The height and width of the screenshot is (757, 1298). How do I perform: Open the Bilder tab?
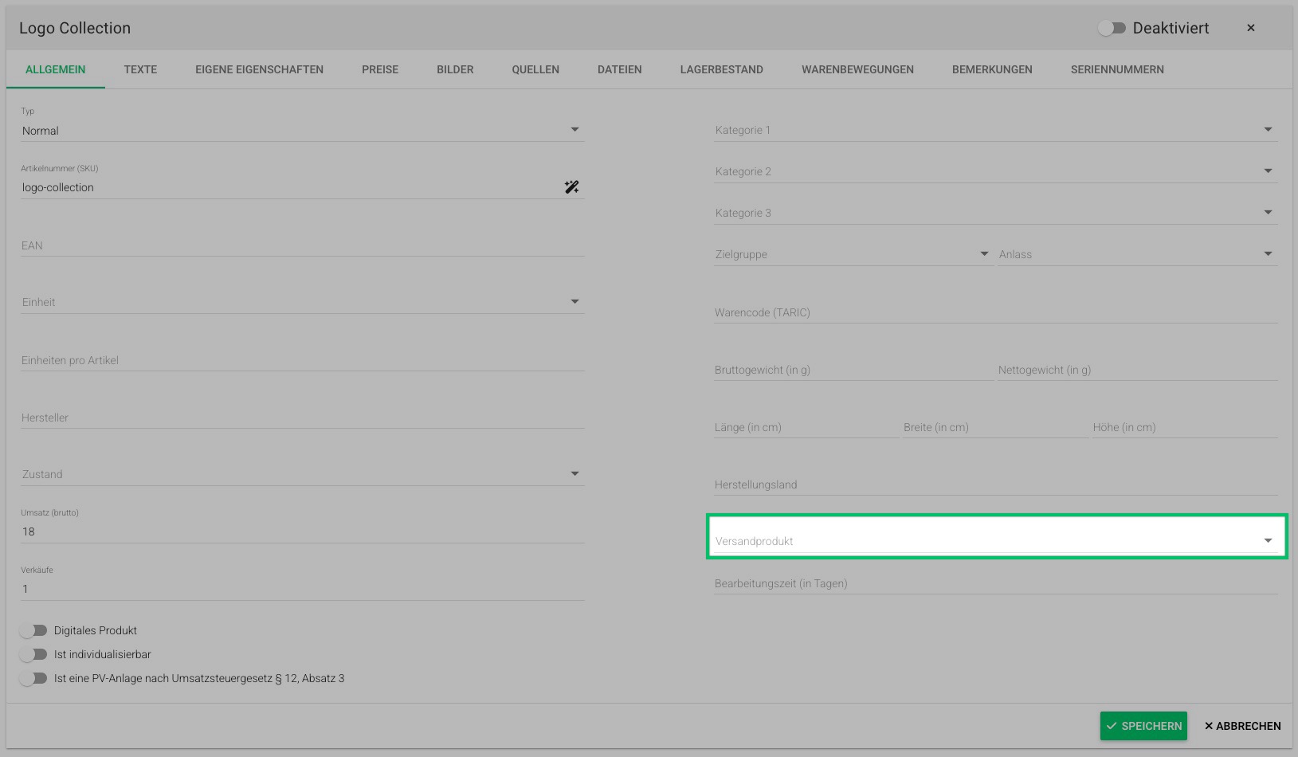click(455, 69)
